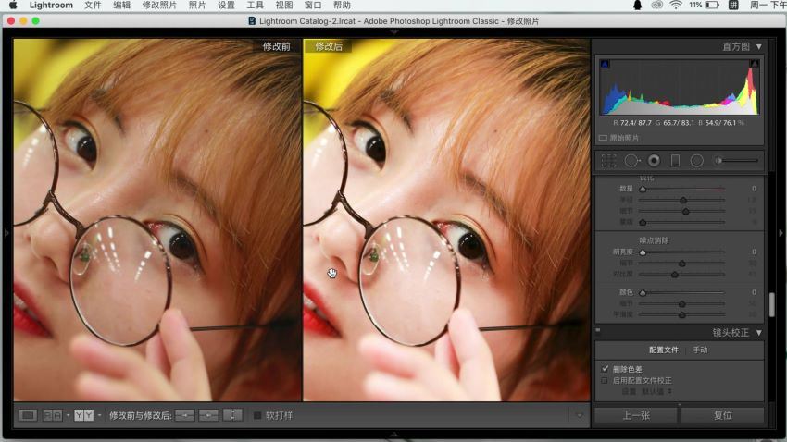The image size is (787, 442).
Task: Click the Creative Cloud menu bar icon
Action: [657, 5]
